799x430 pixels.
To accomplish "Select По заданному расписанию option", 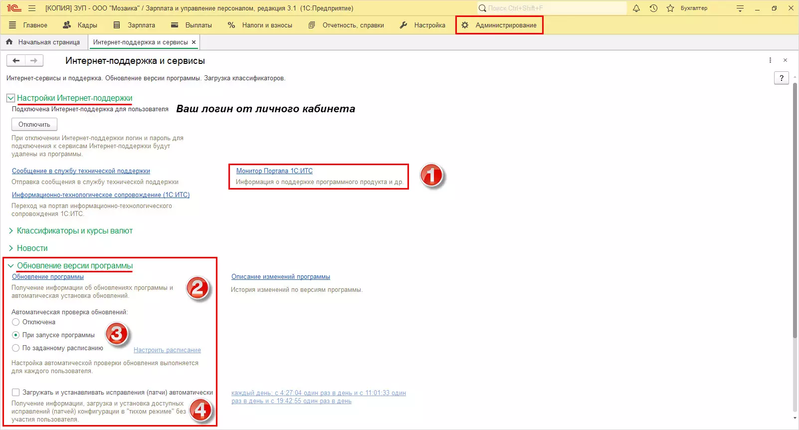I will [x=16, y=348].
